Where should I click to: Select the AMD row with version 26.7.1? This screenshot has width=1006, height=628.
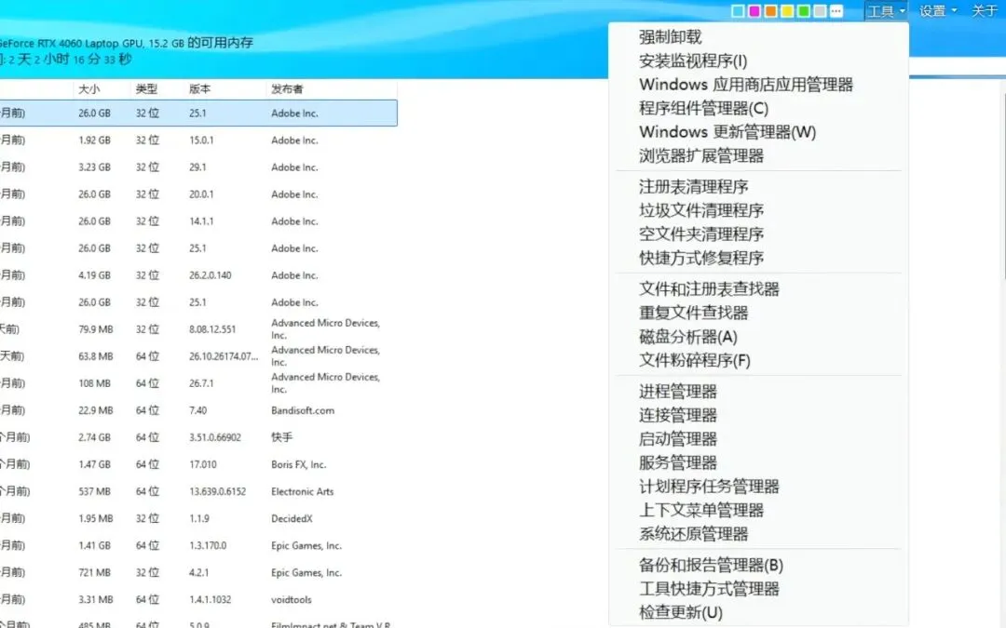[x=198, y=382]
